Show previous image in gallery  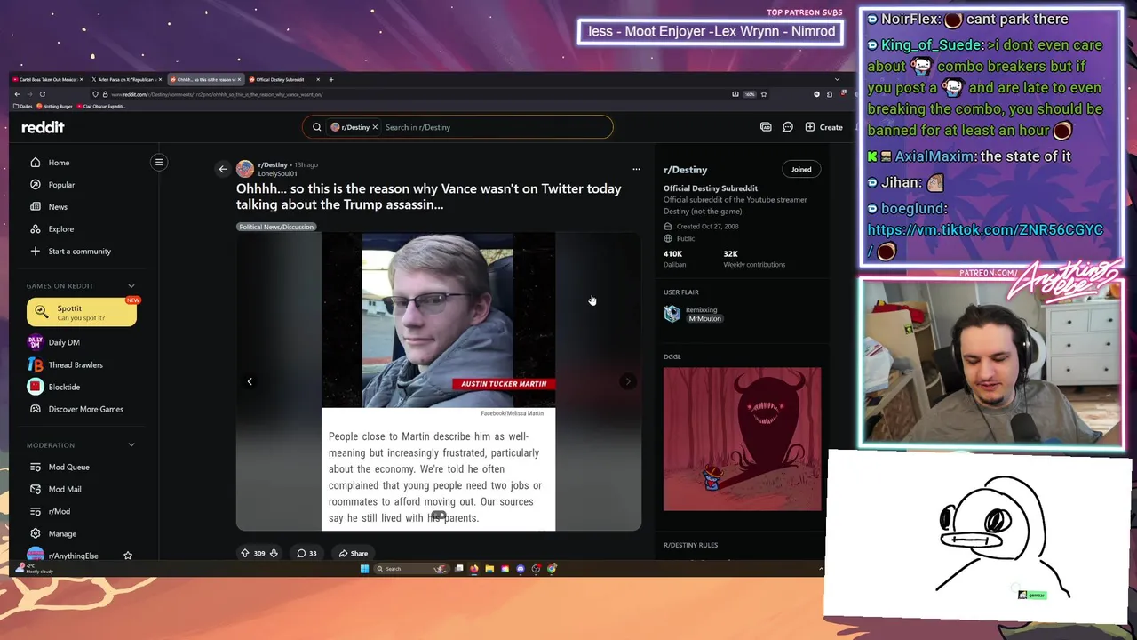point(250,381)
